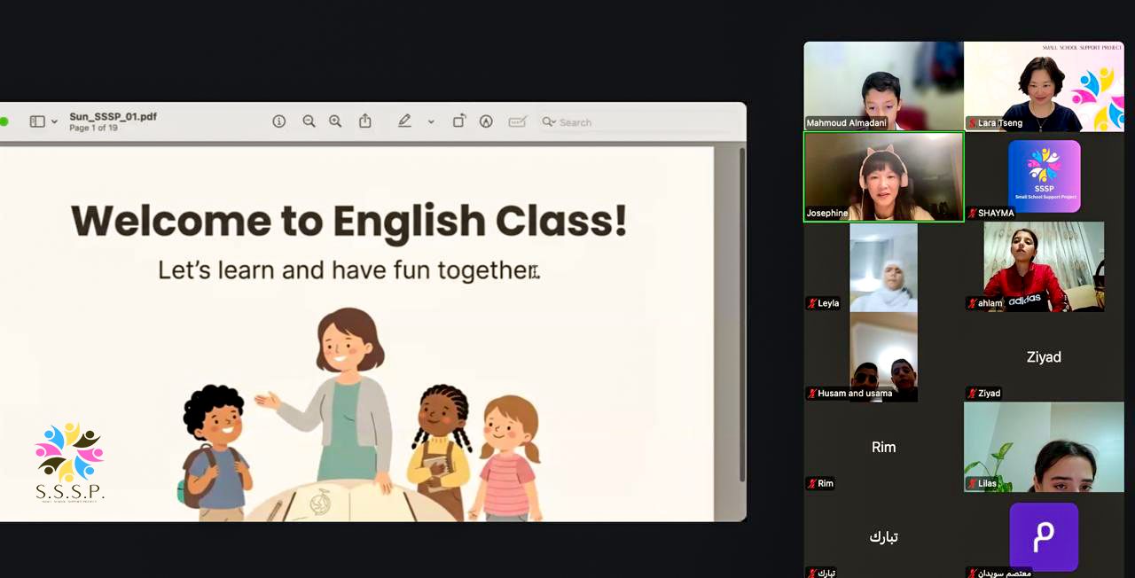Open the form filling toolbar icon
Viewport: 1135px width, 578px height.
[517, 121]
